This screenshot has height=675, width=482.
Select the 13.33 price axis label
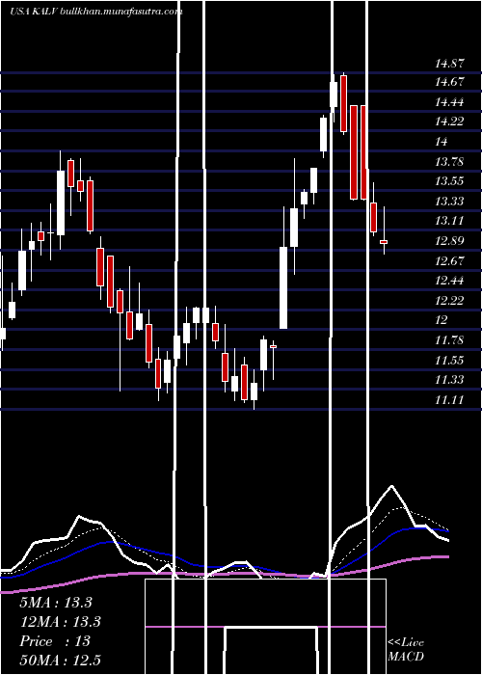449,201
